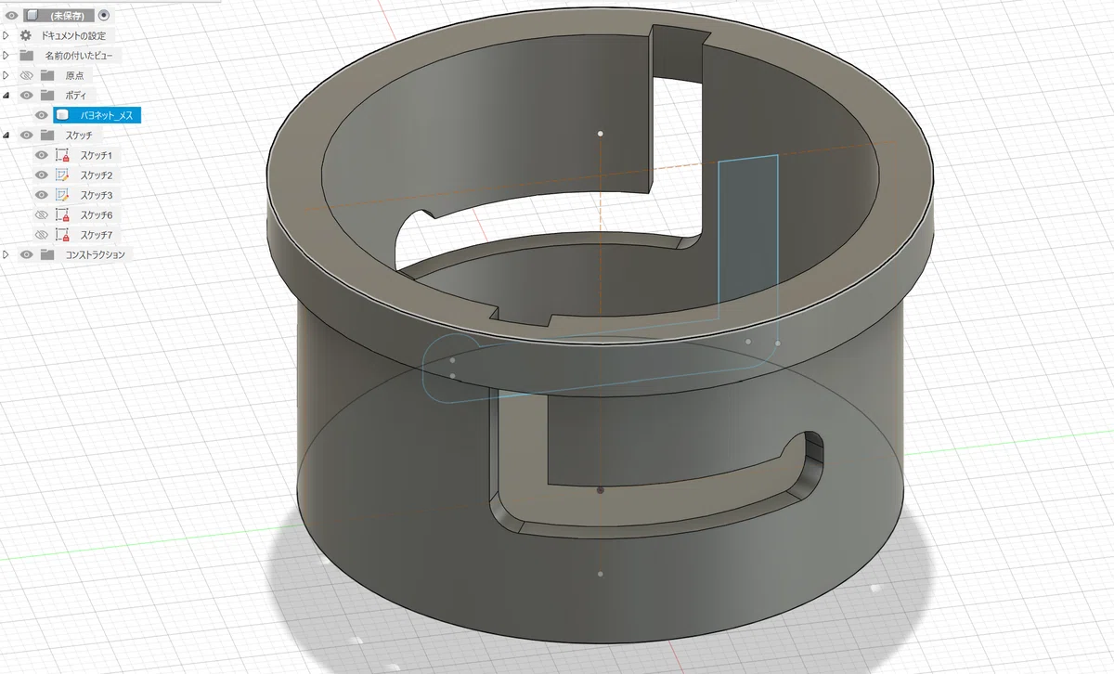Screen dimensions: 1114x674
Task: Select the スケッチ6 label
Action: pos(97,214)
